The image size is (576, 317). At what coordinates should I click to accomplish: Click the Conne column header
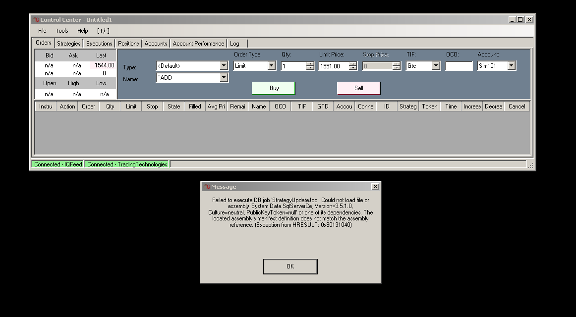365,106
